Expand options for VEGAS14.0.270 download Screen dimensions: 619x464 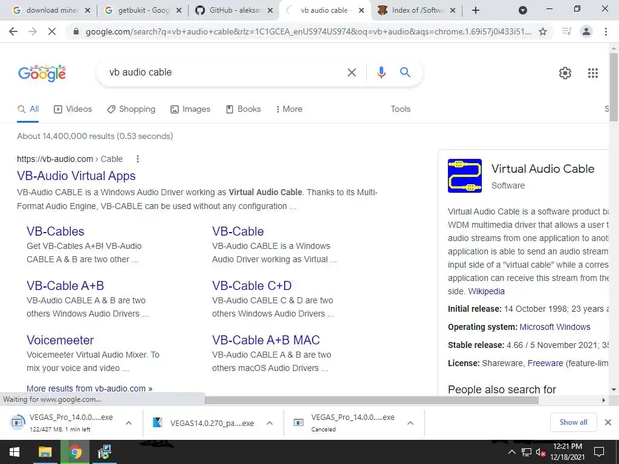point(270,423)
